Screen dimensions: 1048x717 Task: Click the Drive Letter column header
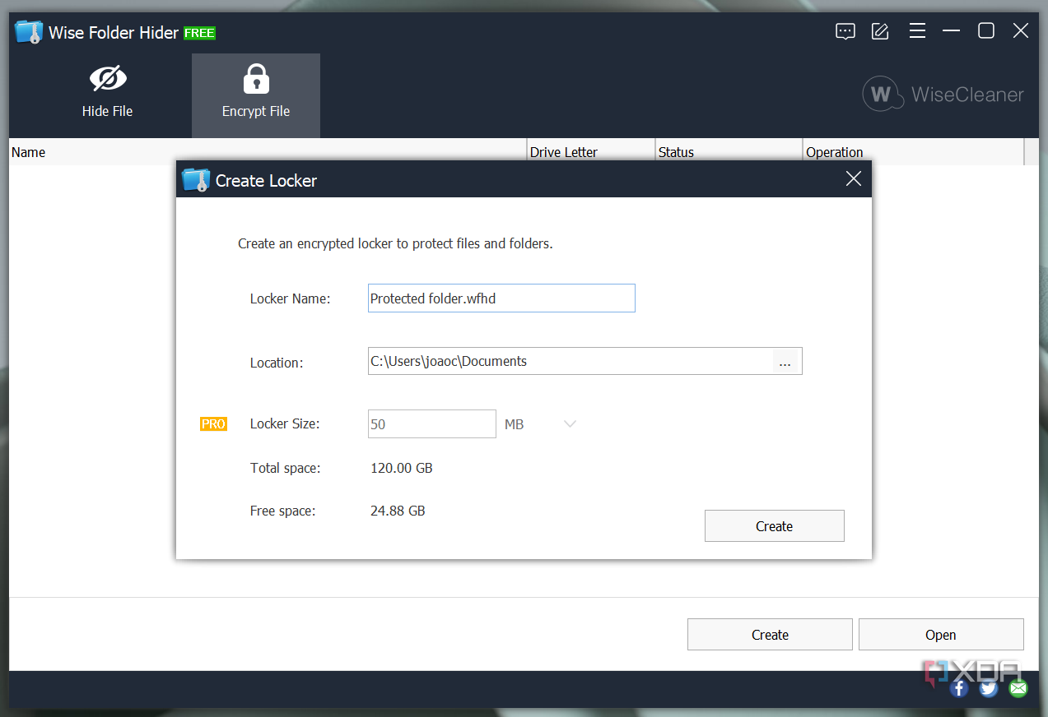[x=590, y=152]
